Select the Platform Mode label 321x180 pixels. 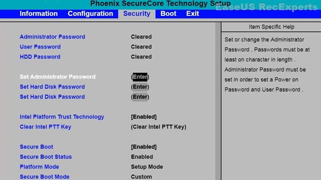click(x=39, y=166)
